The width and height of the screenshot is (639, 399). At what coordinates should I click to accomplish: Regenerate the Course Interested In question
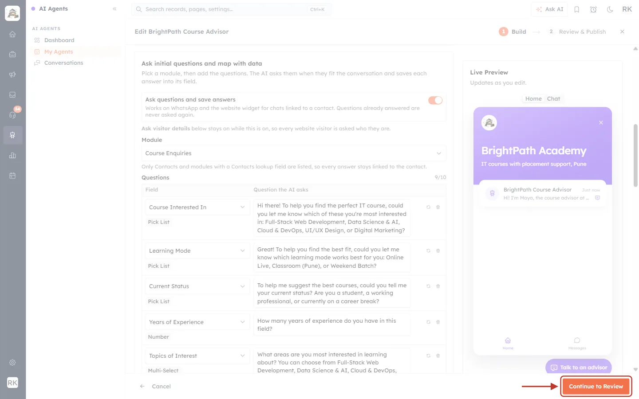click(428, 207)
